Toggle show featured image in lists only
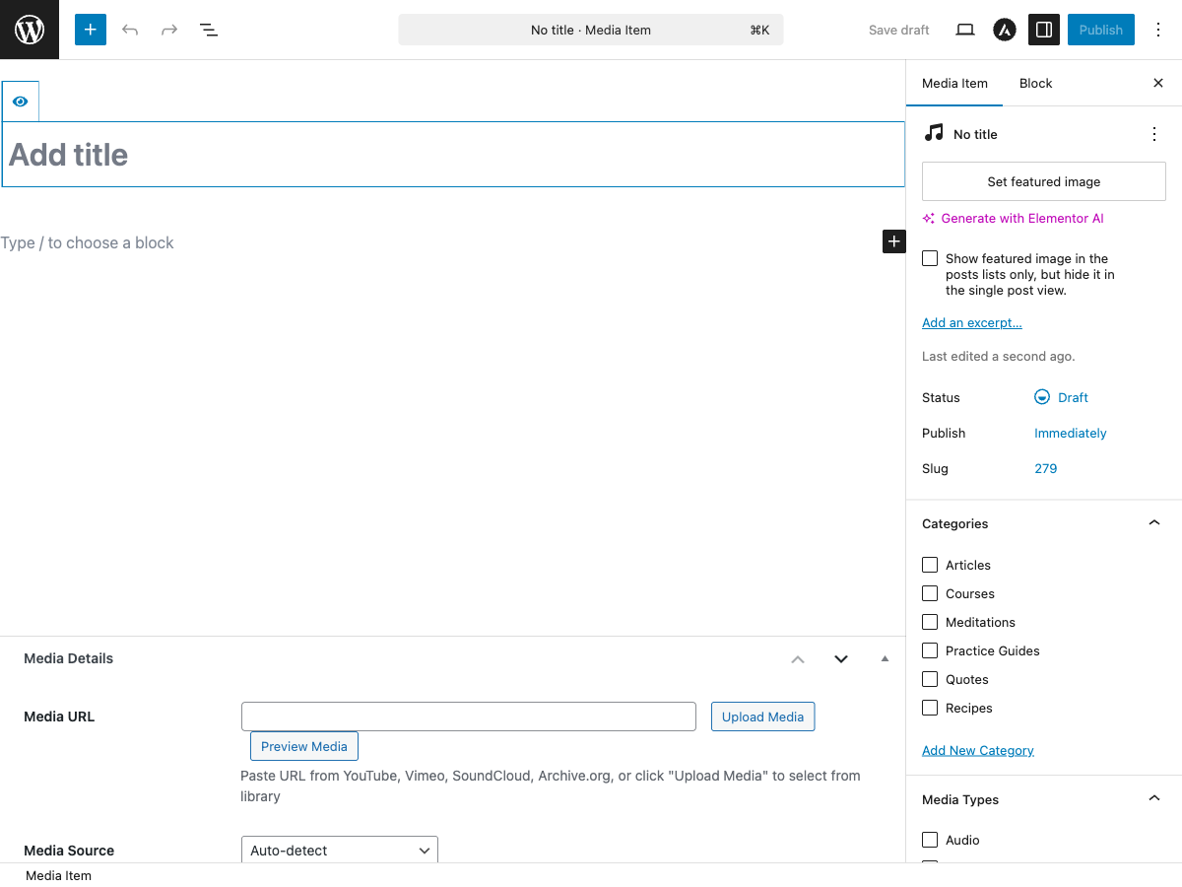Screen dimensions: 1182x887 point(930,258)
